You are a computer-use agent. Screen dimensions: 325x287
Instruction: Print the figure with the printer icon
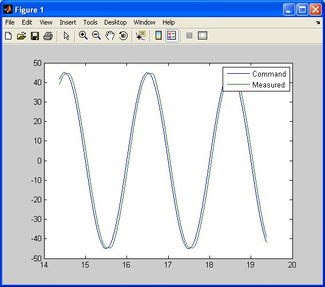[48, 36]
